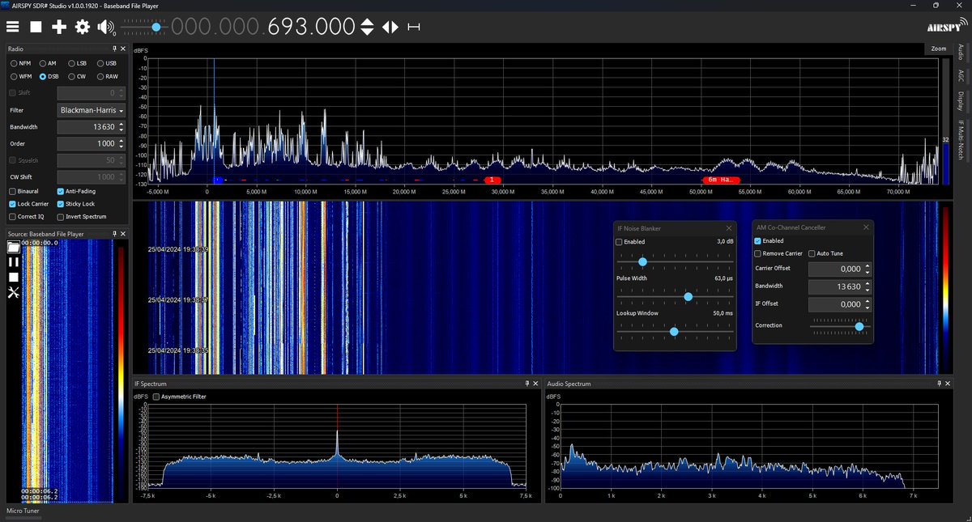Click the Zoom tab at top right

click(938, 49)
